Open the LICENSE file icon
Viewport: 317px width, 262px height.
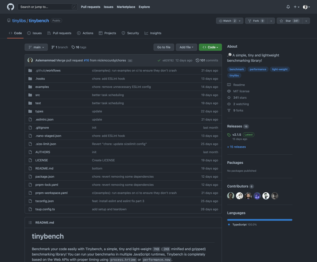pyautogui.click(x=30, y=160)
